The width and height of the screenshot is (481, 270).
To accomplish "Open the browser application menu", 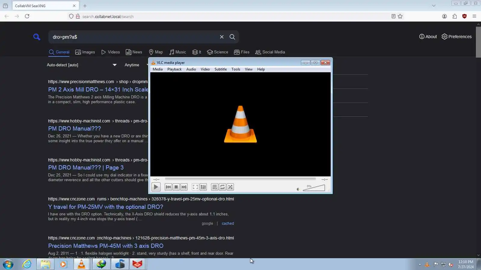I will (474, 16).
